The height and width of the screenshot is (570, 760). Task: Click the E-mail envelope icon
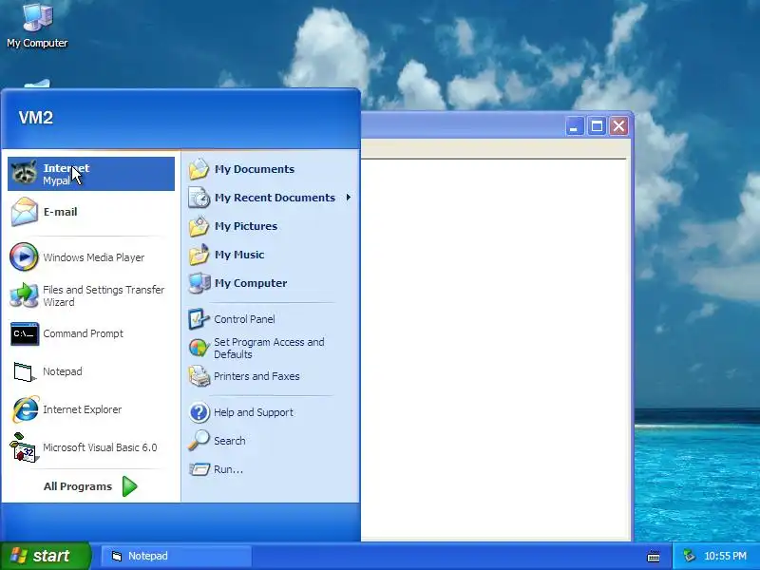[x=25, y=212]
